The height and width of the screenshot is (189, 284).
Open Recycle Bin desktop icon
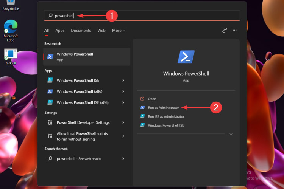(11, 3)
